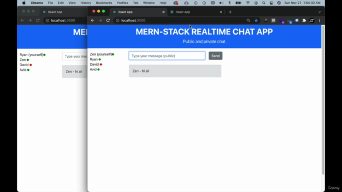The image size is (342, 192).
Task: Go back in the front window
Action: coord(92,20)
